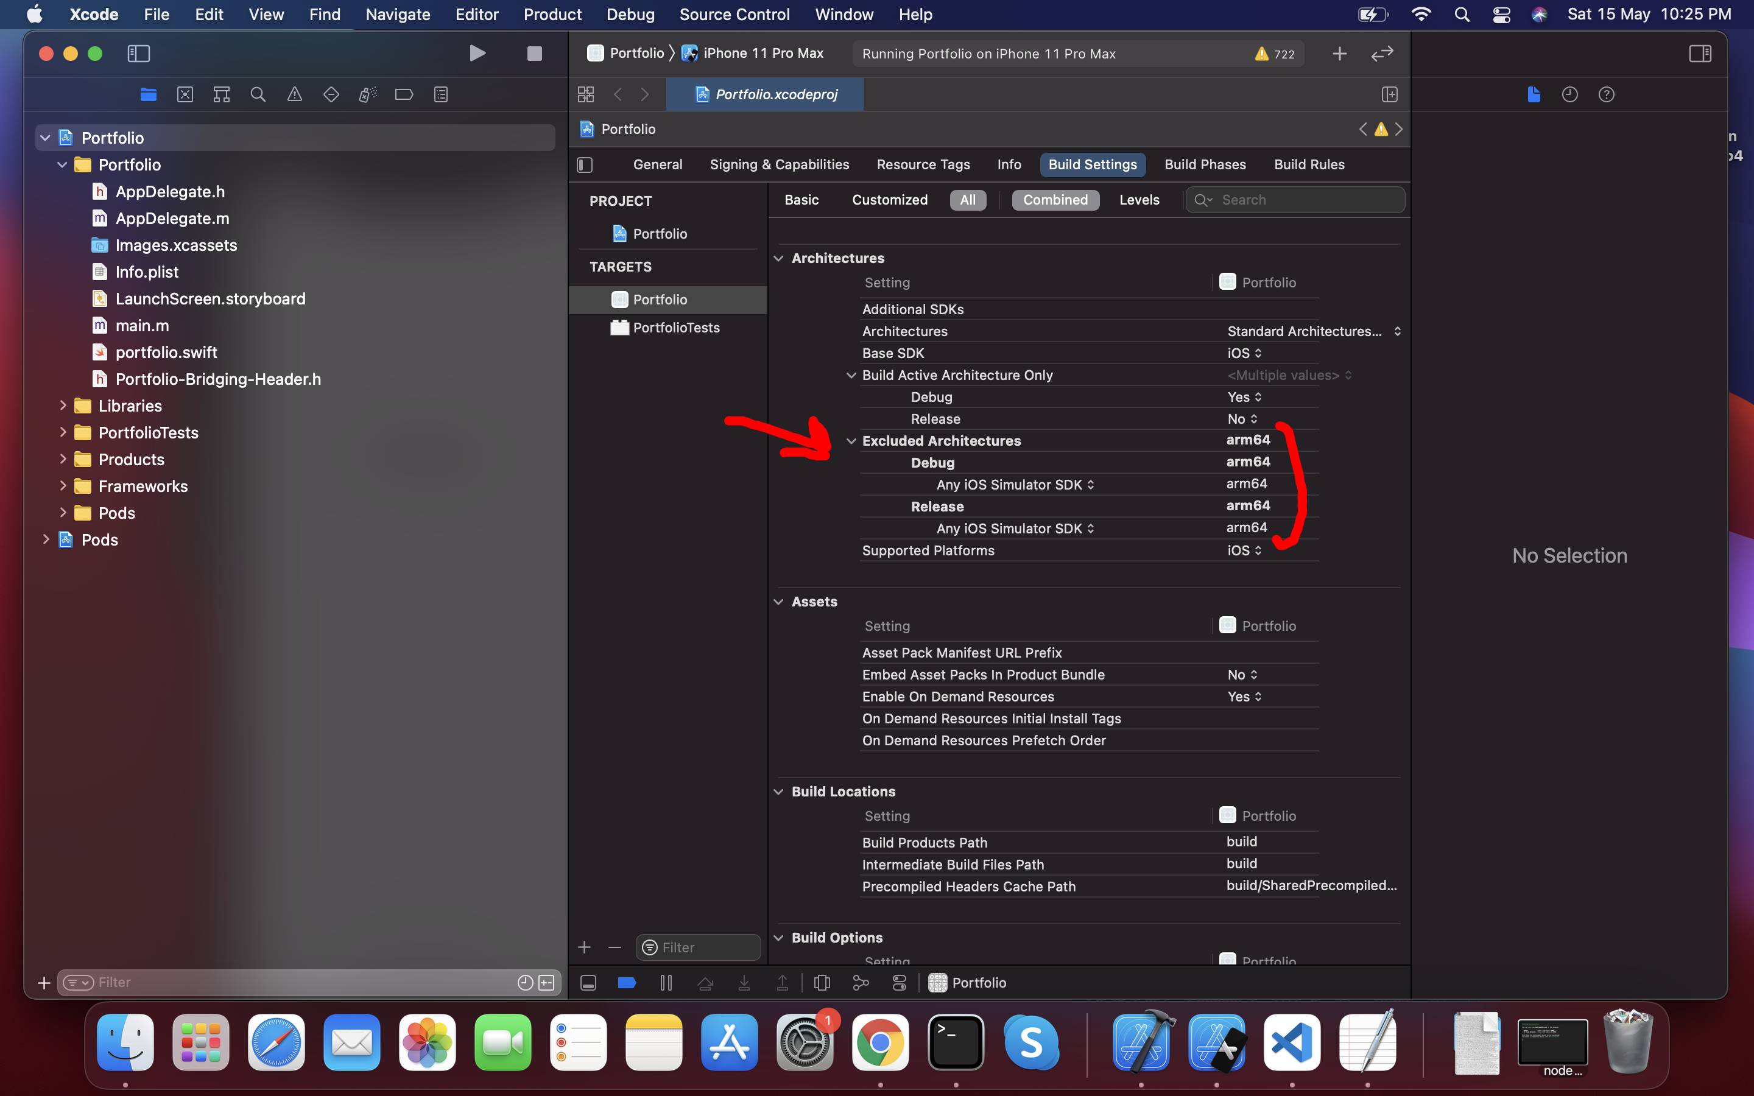This screenshot has height=1096, width=1754.
Task: Open the Architectures value dropdown
Action: pyautogui.click(x=1313, y=331)
